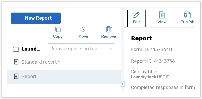Click the Laundry tech USE IT display title
Screen dimensions: 202x99
pos(150,77)
